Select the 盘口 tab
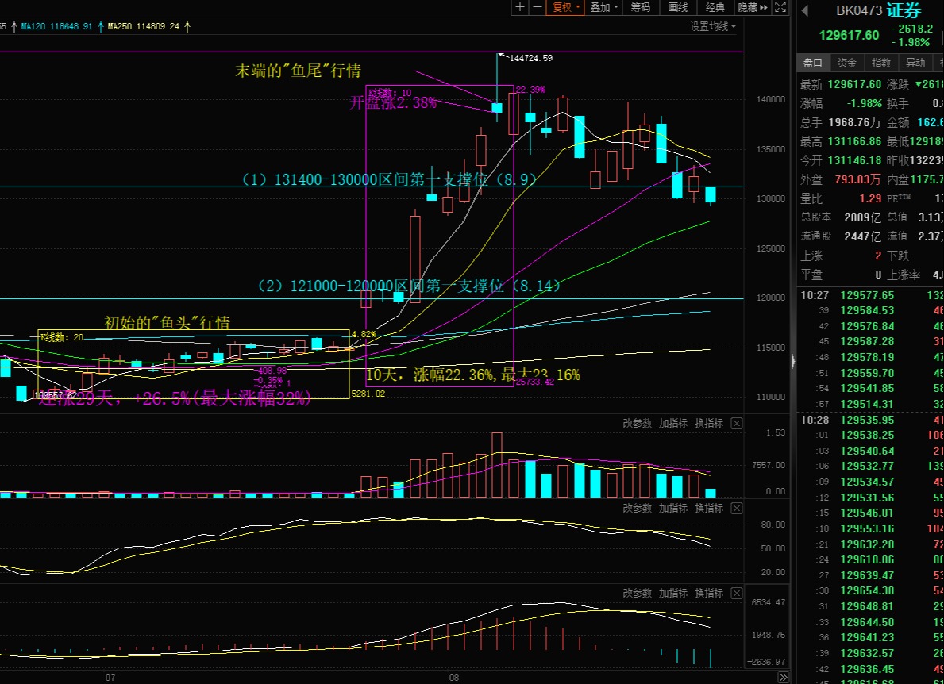 coord(813,63)
